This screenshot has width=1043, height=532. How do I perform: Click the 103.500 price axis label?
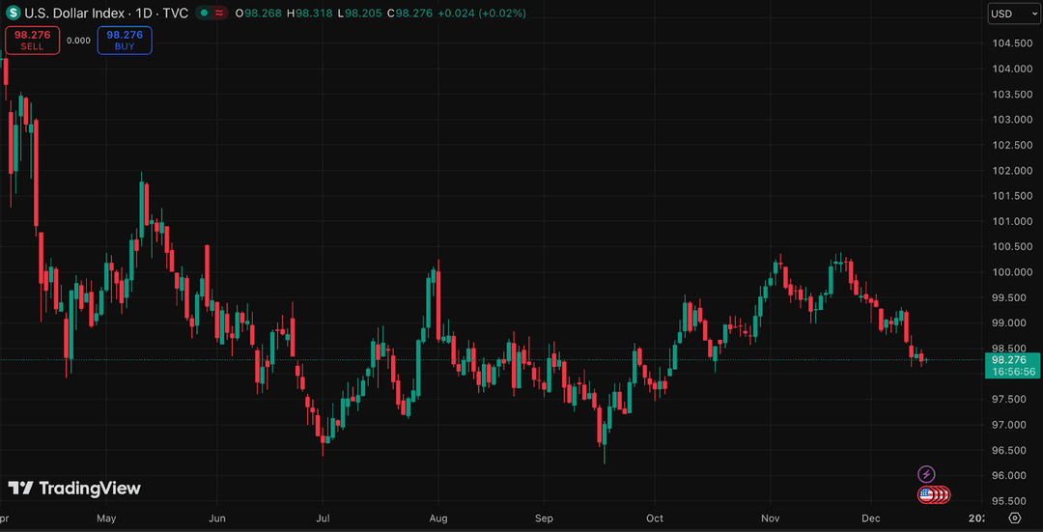pyautogui.click(x=1011, y=95)
